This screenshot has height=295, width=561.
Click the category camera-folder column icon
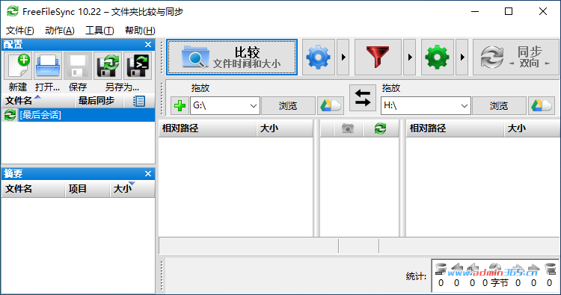[348, 128]
